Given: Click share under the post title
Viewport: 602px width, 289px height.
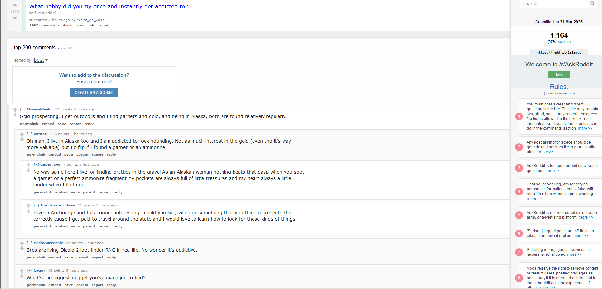Looking at the screenshot, I should click(x=67, y=25).
